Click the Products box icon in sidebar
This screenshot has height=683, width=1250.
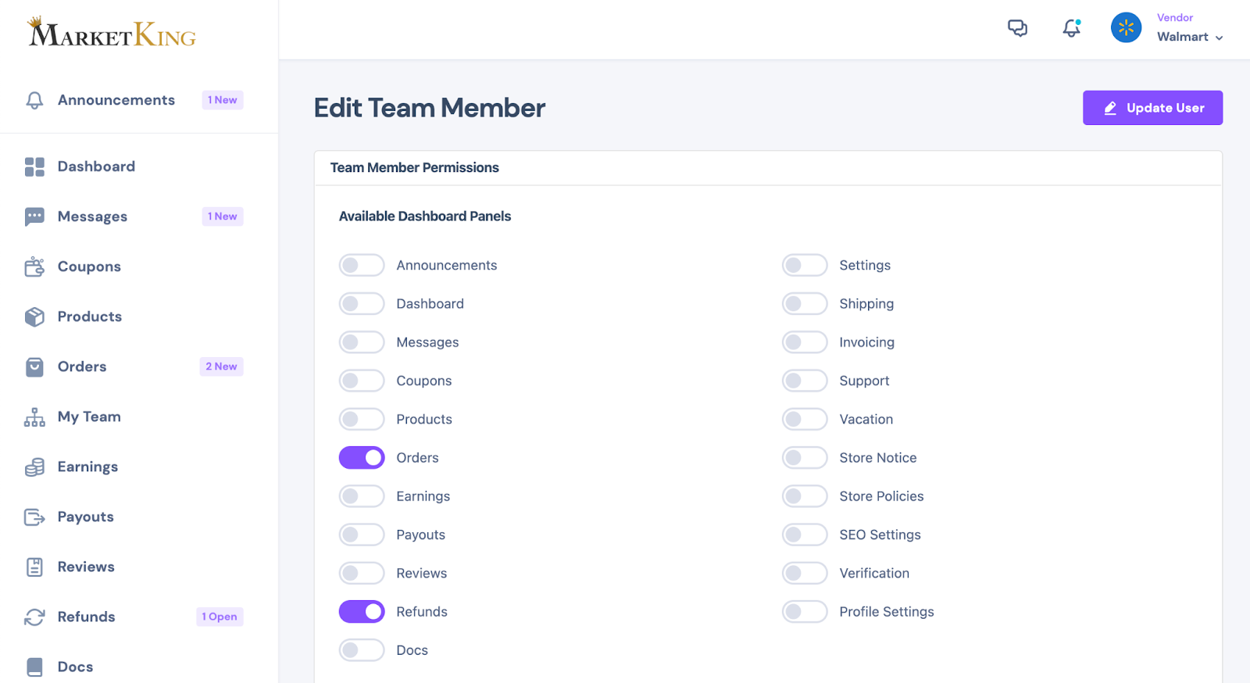pos(34,316)
